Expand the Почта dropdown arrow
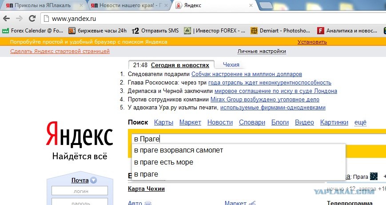386x205 pixels. pos(93,180)
